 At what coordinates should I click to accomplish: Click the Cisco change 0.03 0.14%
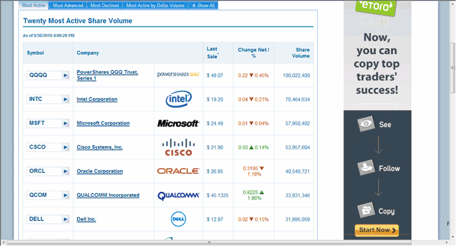click(253, 147)
